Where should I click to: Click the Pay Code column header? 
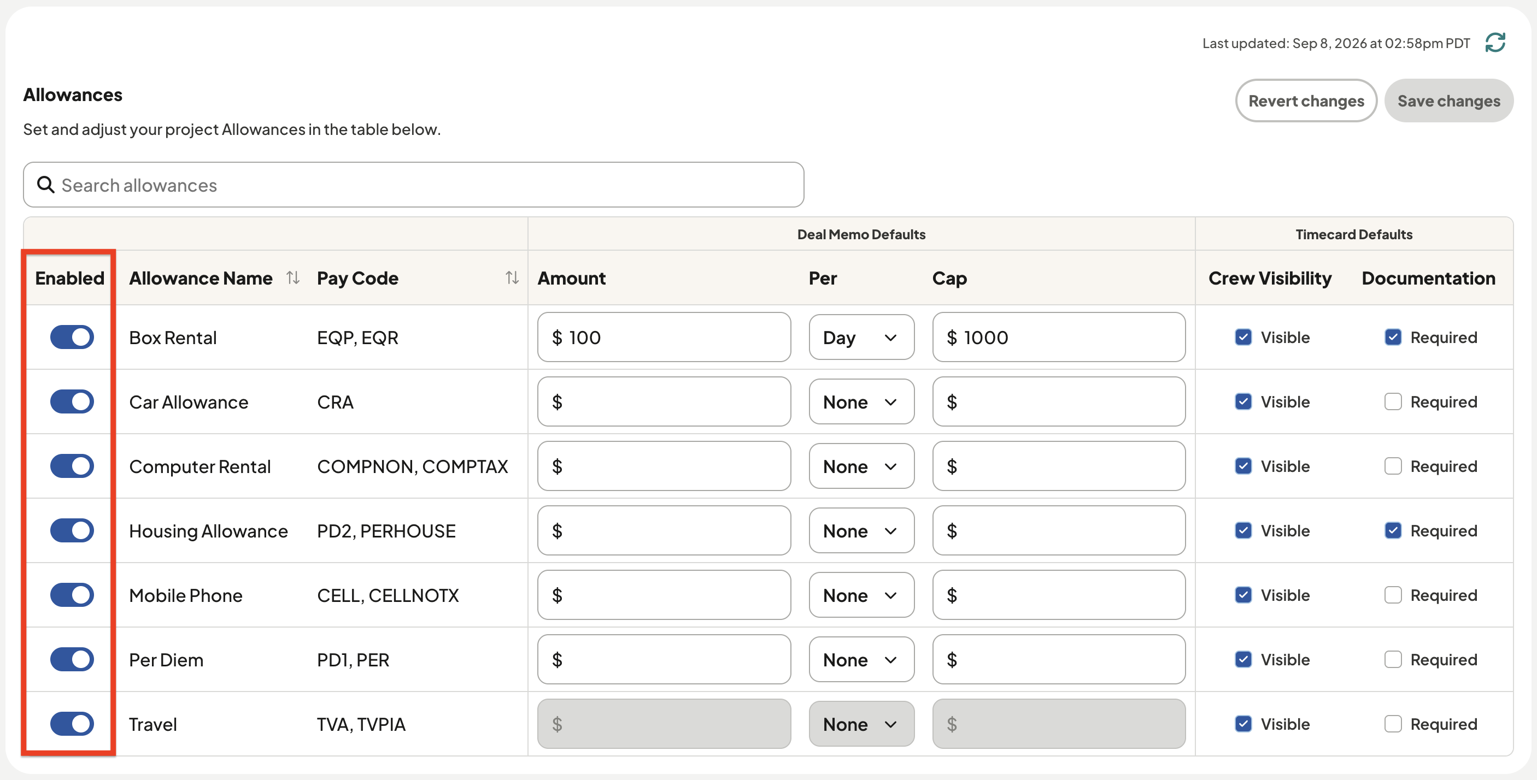point(357,278)
